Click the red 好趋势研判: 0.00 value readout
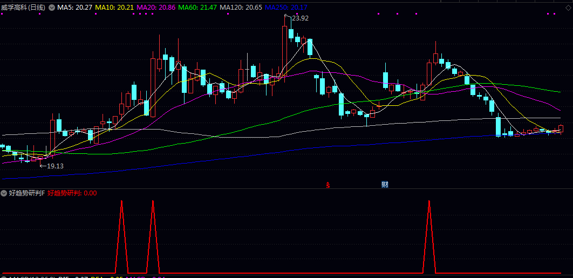 point(72,193)
